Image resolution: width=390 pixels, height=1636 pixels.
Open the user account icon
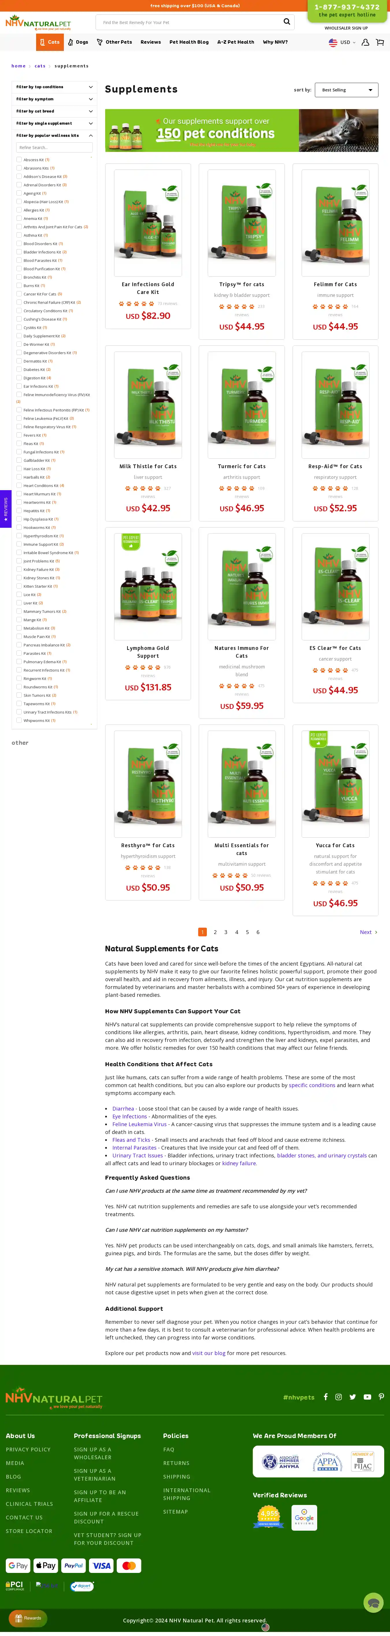pos(365,43)
